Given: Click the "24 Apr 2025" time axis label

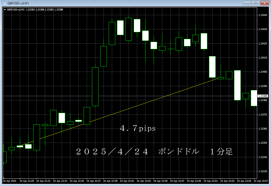Looking at the screenshot, I should [x=9, y=181].
